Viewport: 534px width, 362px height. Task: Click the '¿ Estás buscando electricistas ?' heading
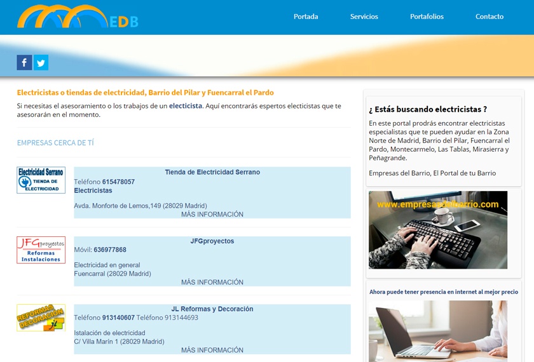click(428, 109)
